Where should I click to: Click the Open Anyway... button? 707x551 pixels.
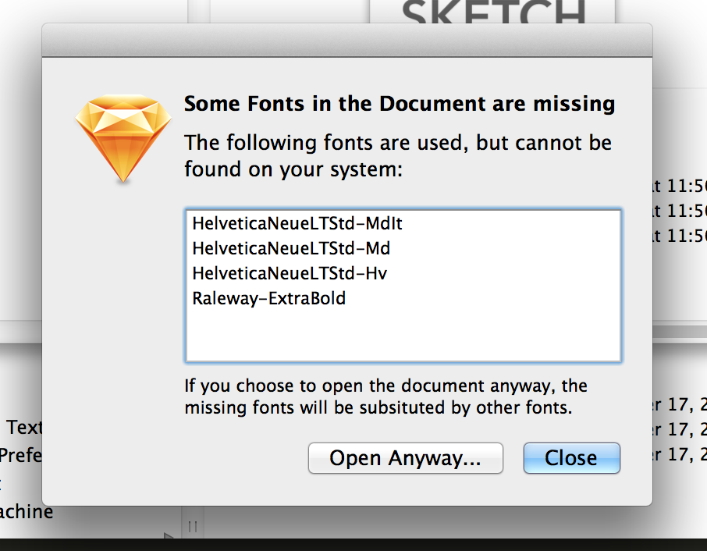coord(405,458)
